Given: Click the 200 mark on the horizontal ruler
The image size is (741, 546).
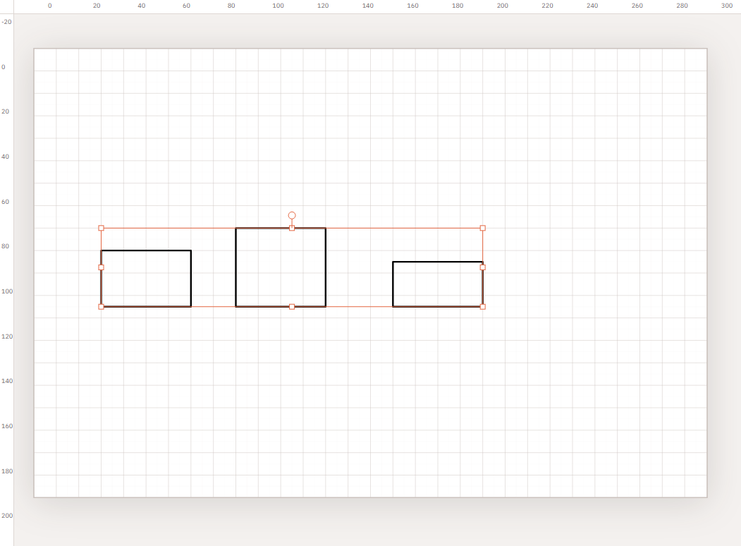Looking at the screenshot, I should click(503, 6).
